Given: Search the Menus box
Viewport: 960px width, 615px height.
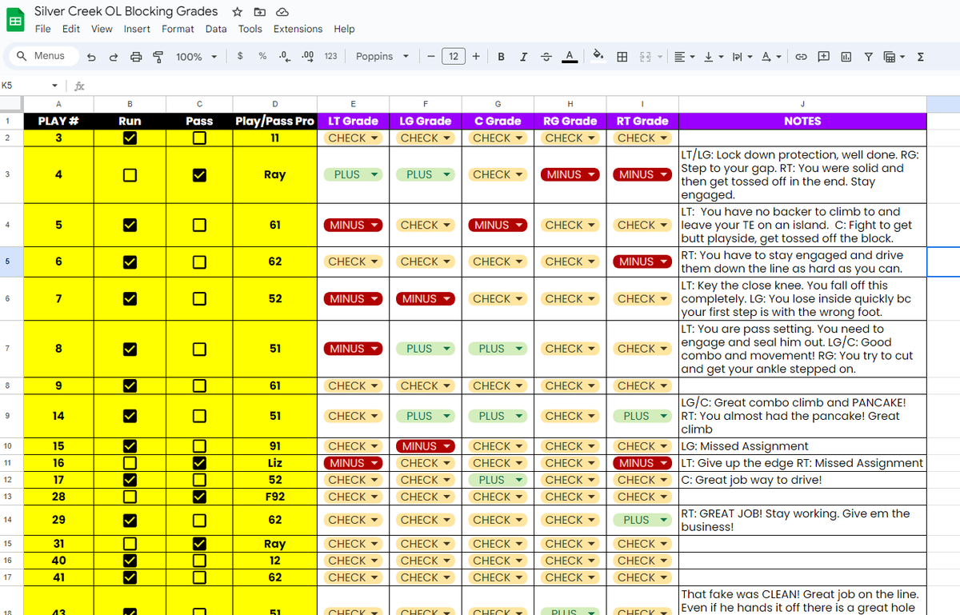Looking at the screenshot, I should tap(42, 56).
